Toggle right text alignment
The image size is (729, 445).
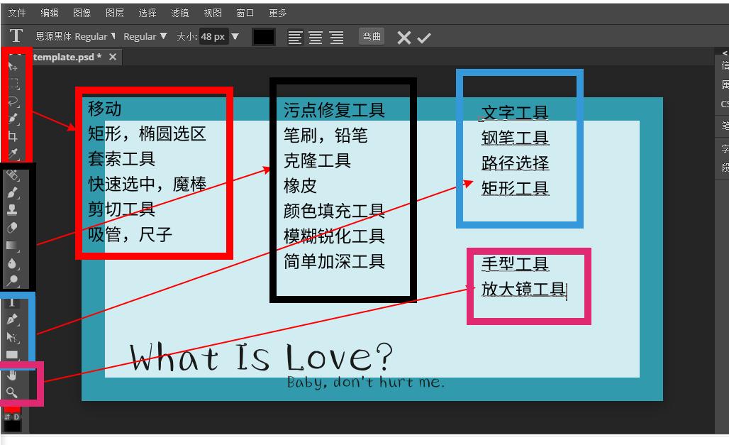click(335, 37)
